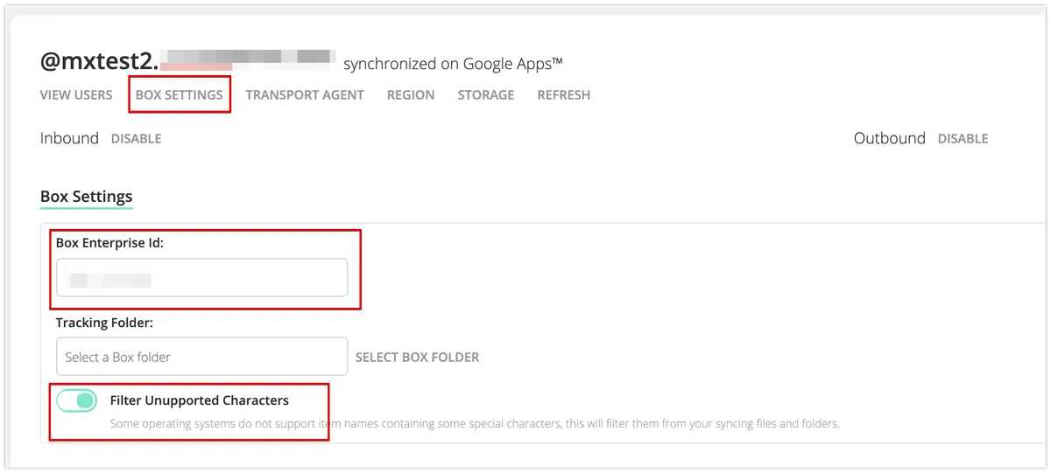Click the @mxtest2 domain title
Image resolution: width=1051 pixels, height=473 pixels.
point(96,61)
